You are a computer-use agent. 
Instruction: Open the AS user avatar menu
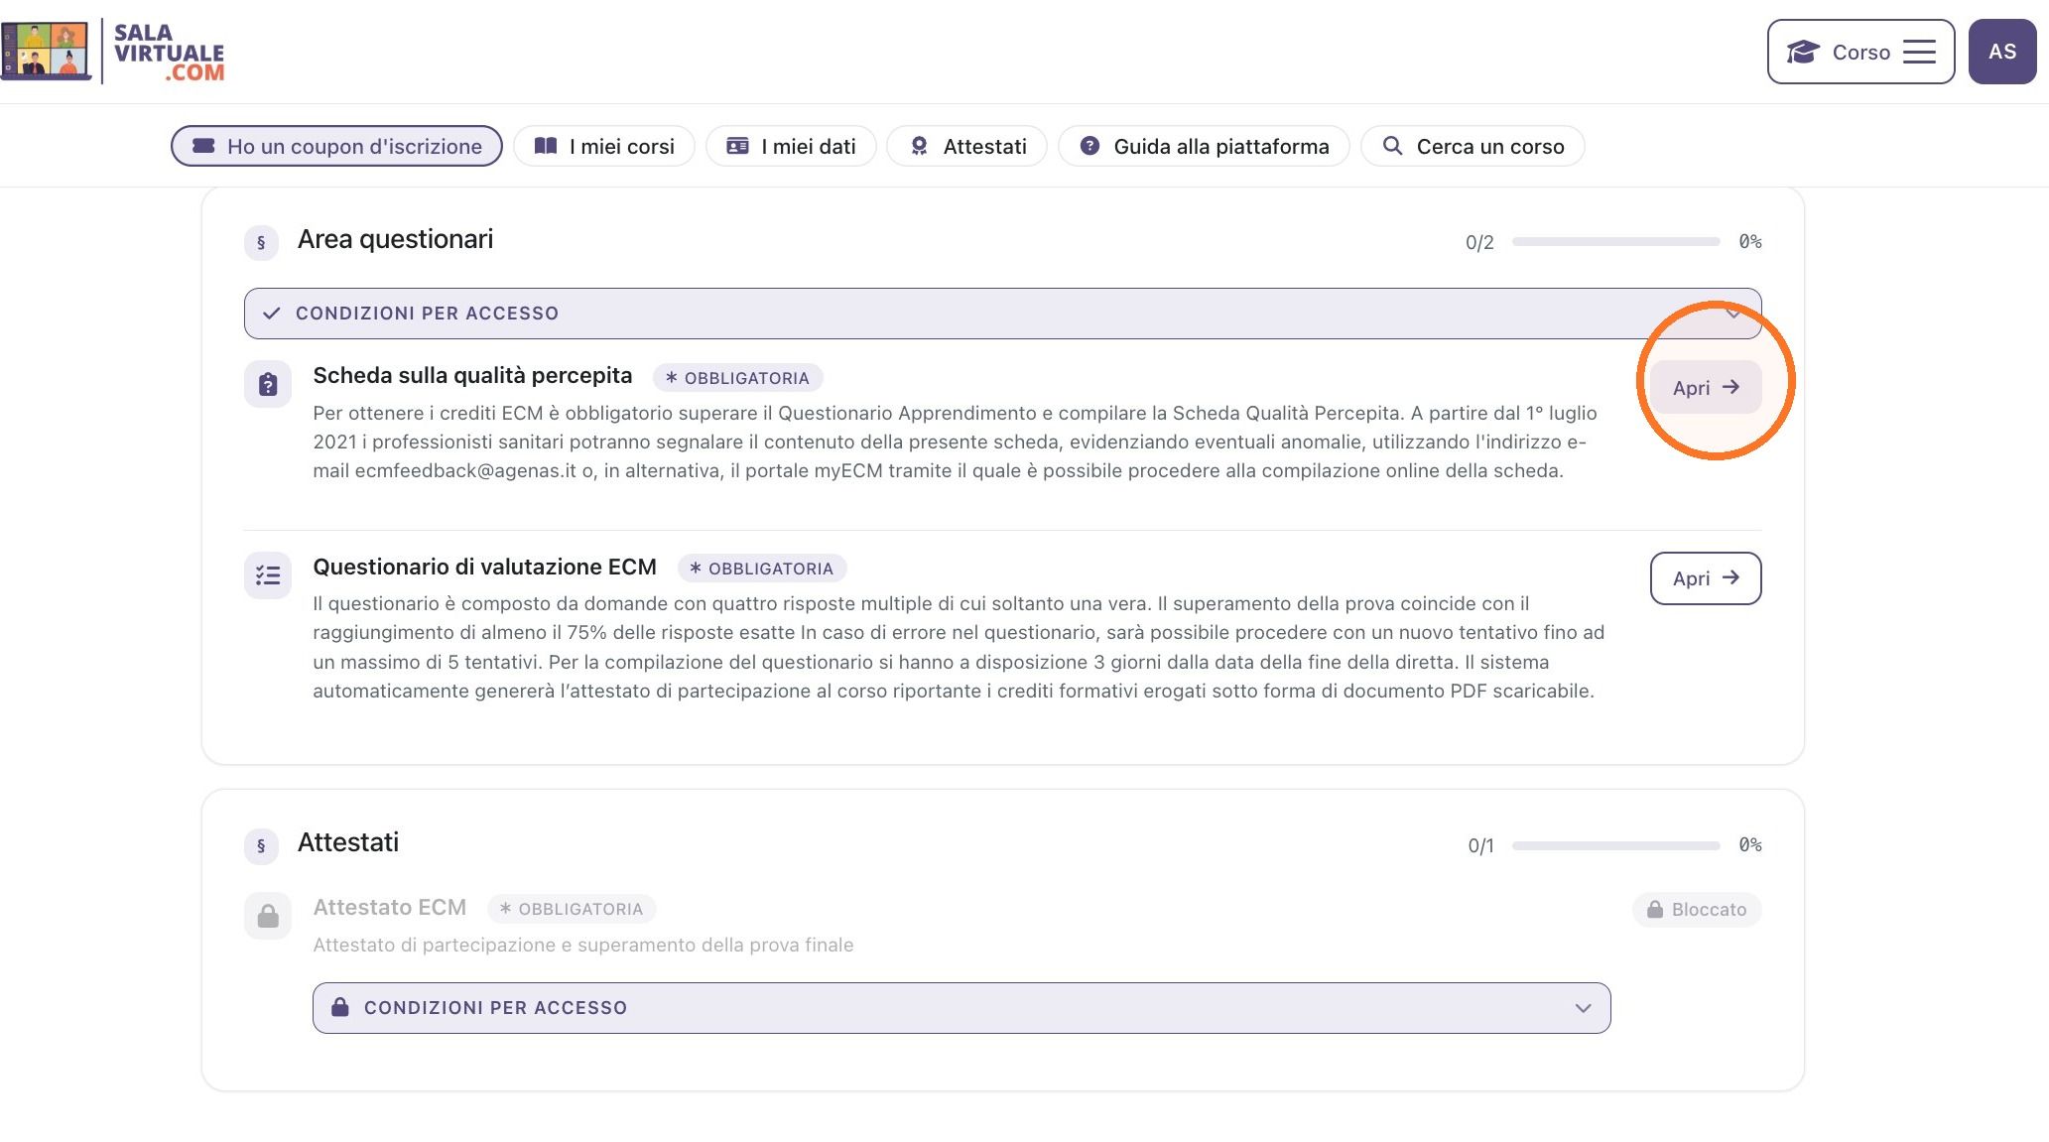(x=2002, y=52)
